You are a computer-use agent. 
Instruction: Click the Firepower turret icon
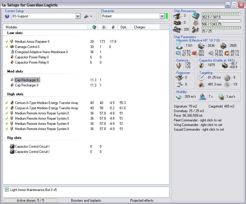click(179, 77)
